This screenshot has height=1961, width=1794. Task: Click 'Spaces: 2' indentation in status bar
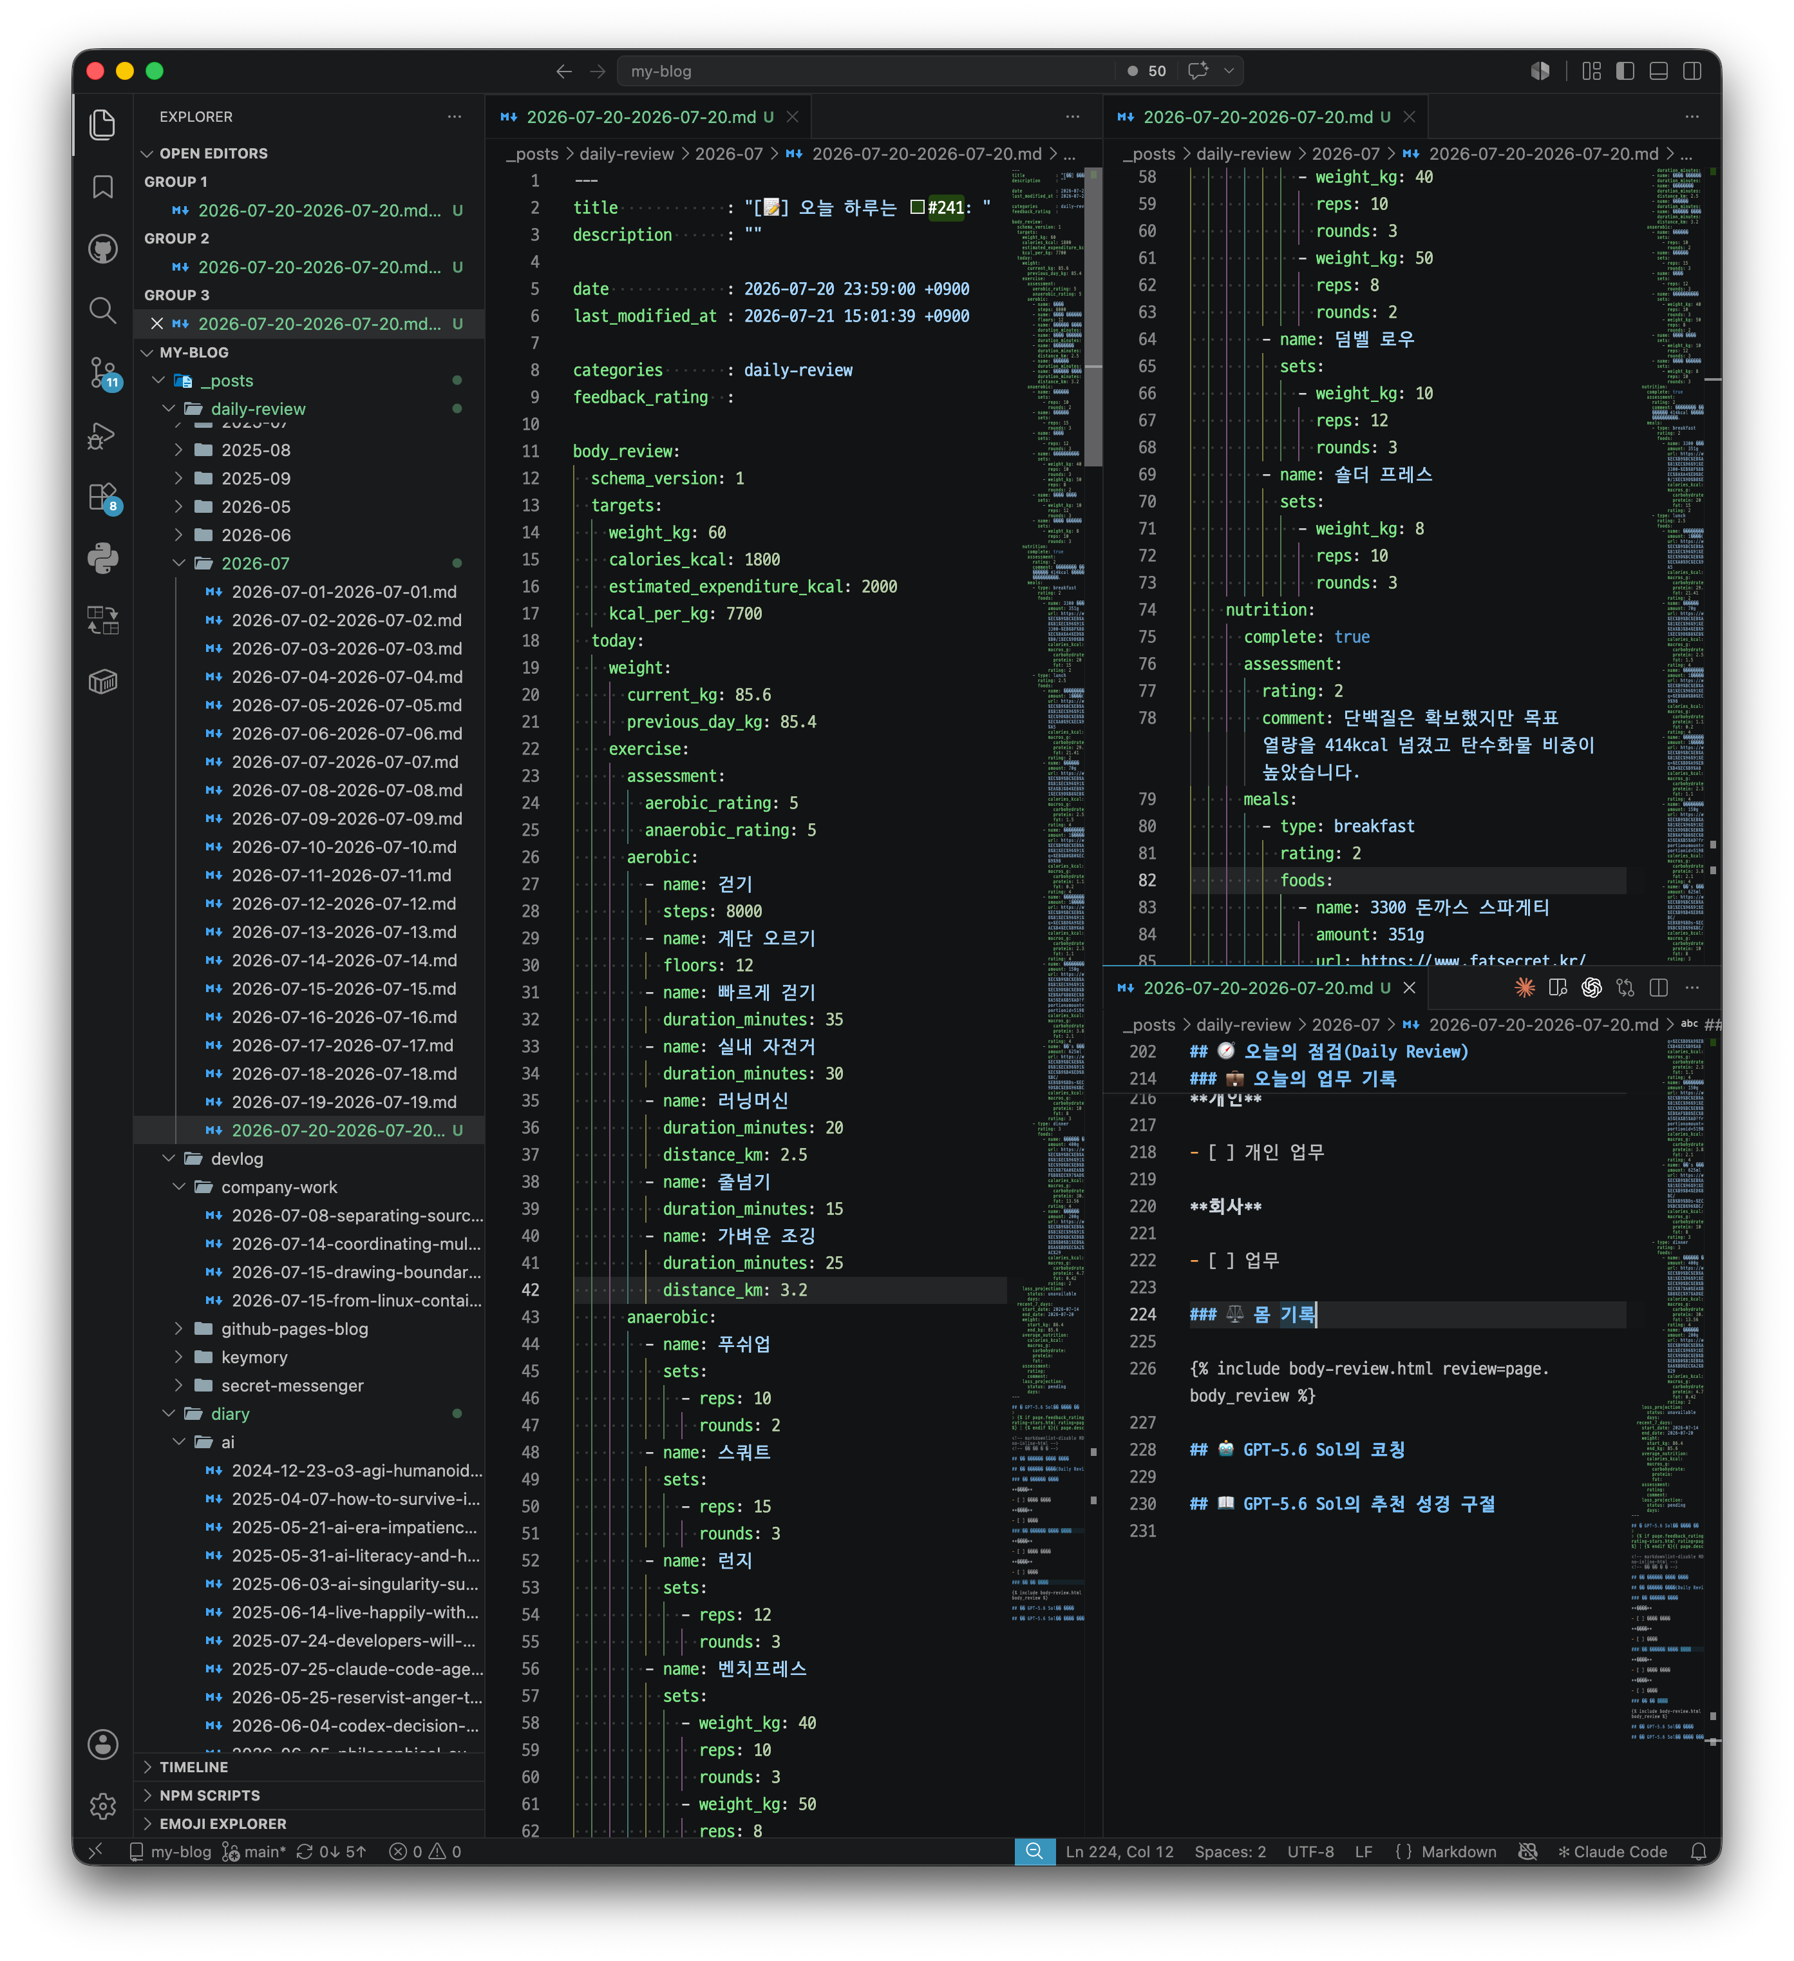(x=1229, y=1851)
